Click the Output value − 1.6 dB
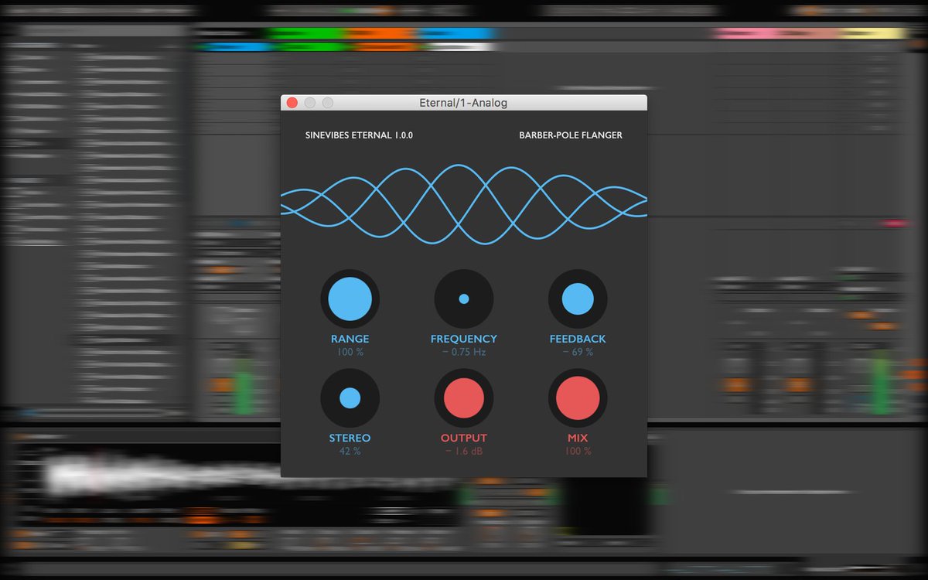 [x=464, y=452]
